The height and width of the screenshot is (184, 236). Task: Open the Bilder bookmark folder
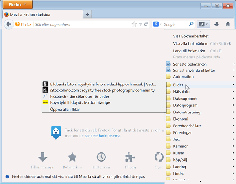(x=200, y=85)
